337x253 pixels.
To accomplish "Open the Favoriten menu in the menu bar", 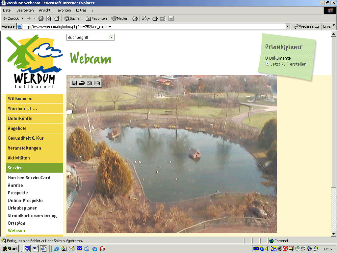I will point(63,10).
